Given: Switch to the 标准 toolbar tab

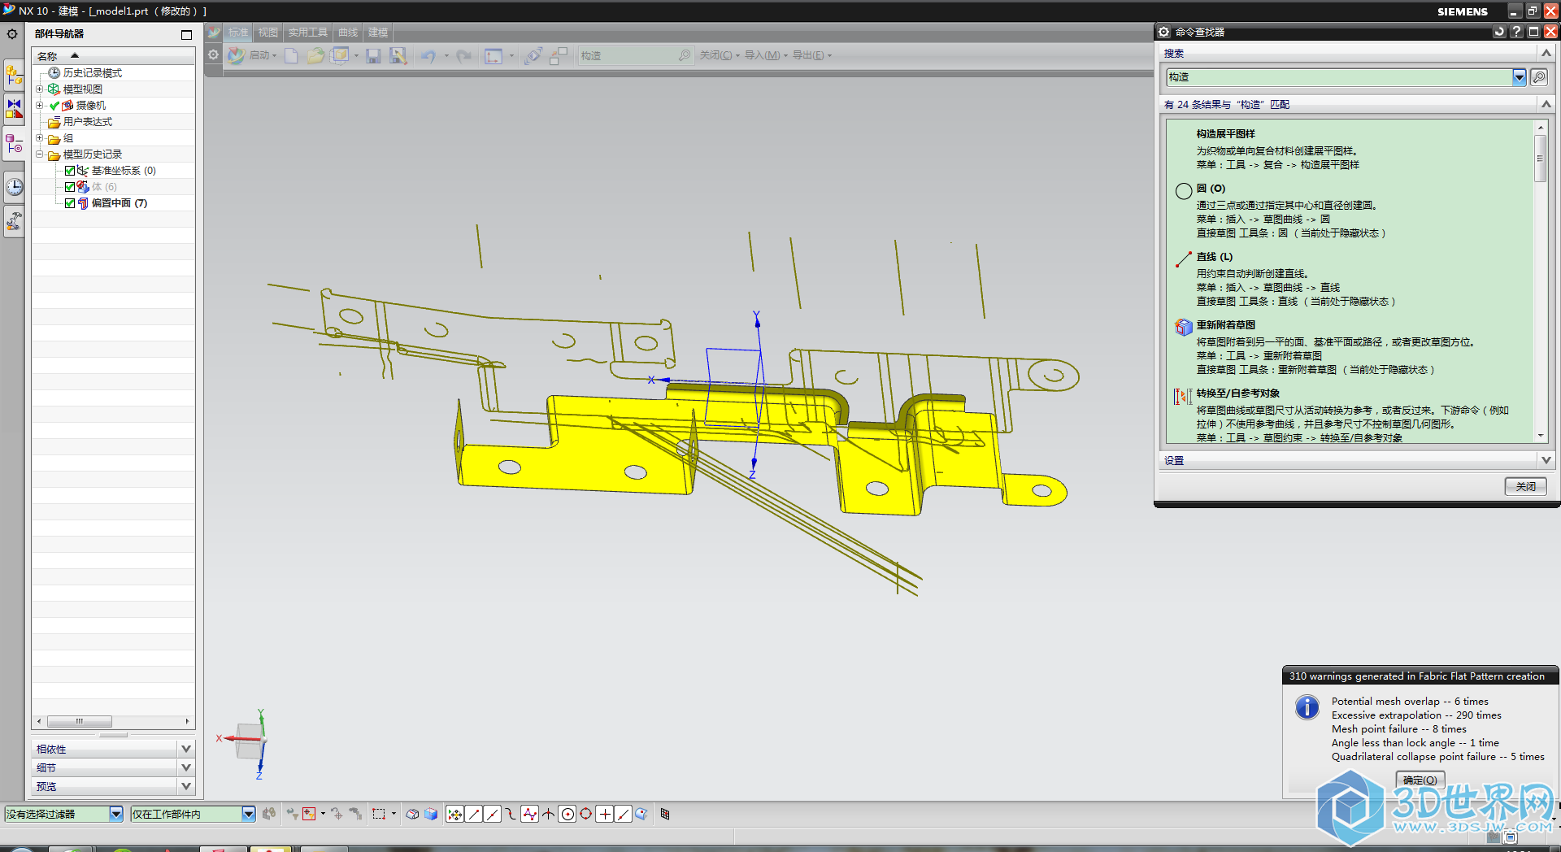Looking at the screenshot, I should tap(238, 33).
